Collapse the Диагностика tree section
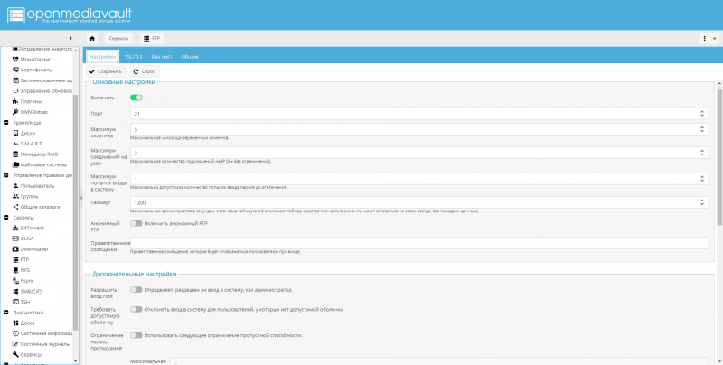The image size is (723, 365). [6, 313]
